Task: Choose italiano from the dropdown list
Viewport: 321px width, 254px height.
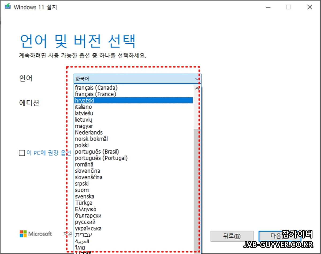Action: [134, 107]
